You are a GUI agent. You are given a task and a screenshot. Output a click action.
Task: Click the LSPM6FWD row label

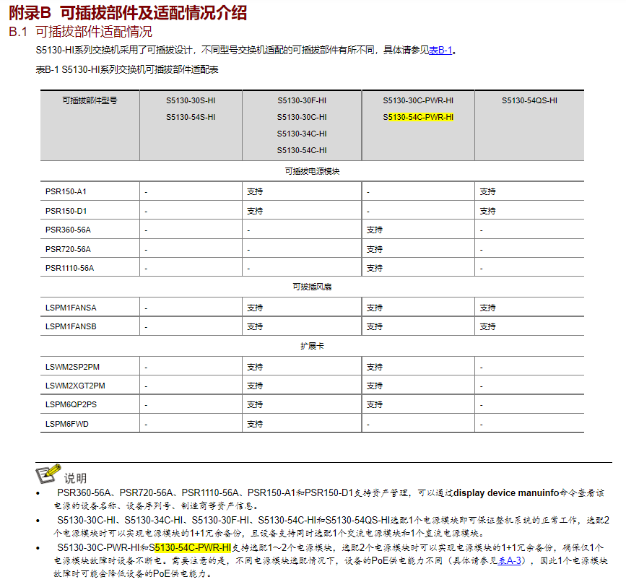(66, 424)
